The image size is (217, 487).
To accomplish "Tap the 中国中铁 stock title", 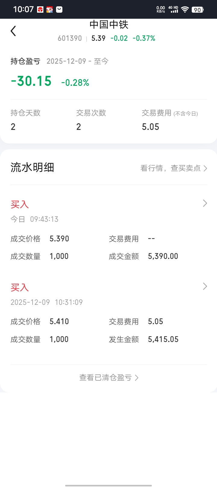I will [x=109, y=25].
